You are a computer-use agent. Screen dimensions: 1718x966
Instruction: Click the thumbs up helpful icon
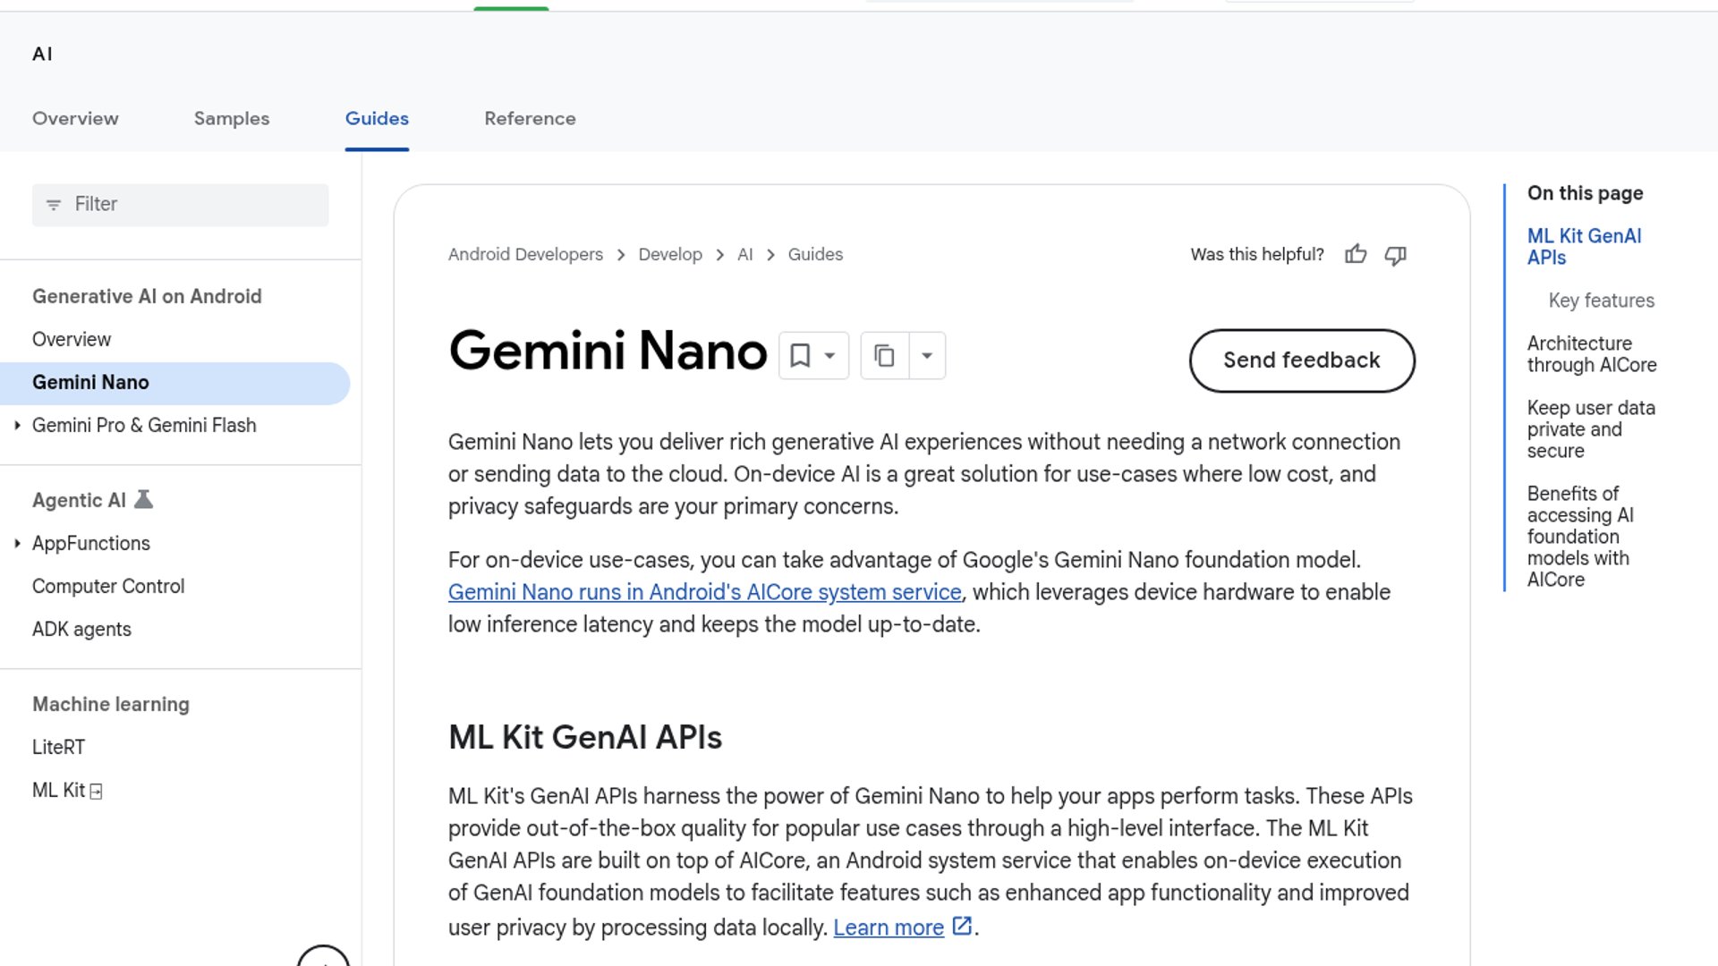[1356, 255]
